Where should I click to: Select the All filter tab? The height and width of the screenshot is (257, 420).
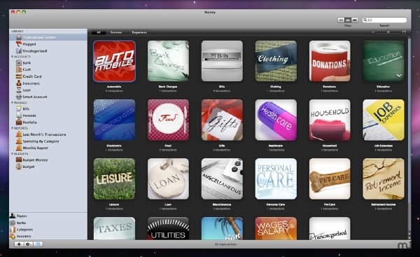[x=98, y=32]
